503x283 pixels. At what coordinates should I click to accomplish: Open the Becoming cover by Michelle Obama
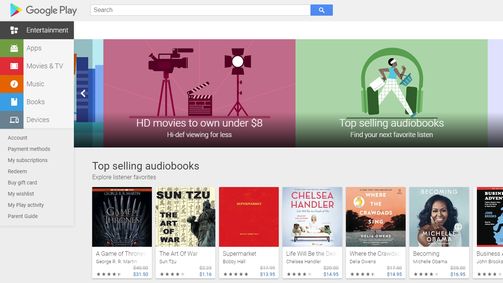point(439,217)
